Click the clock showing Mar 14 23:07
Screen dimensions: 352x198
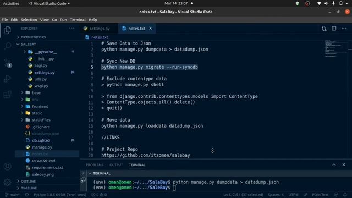click(x=176, y=4)
